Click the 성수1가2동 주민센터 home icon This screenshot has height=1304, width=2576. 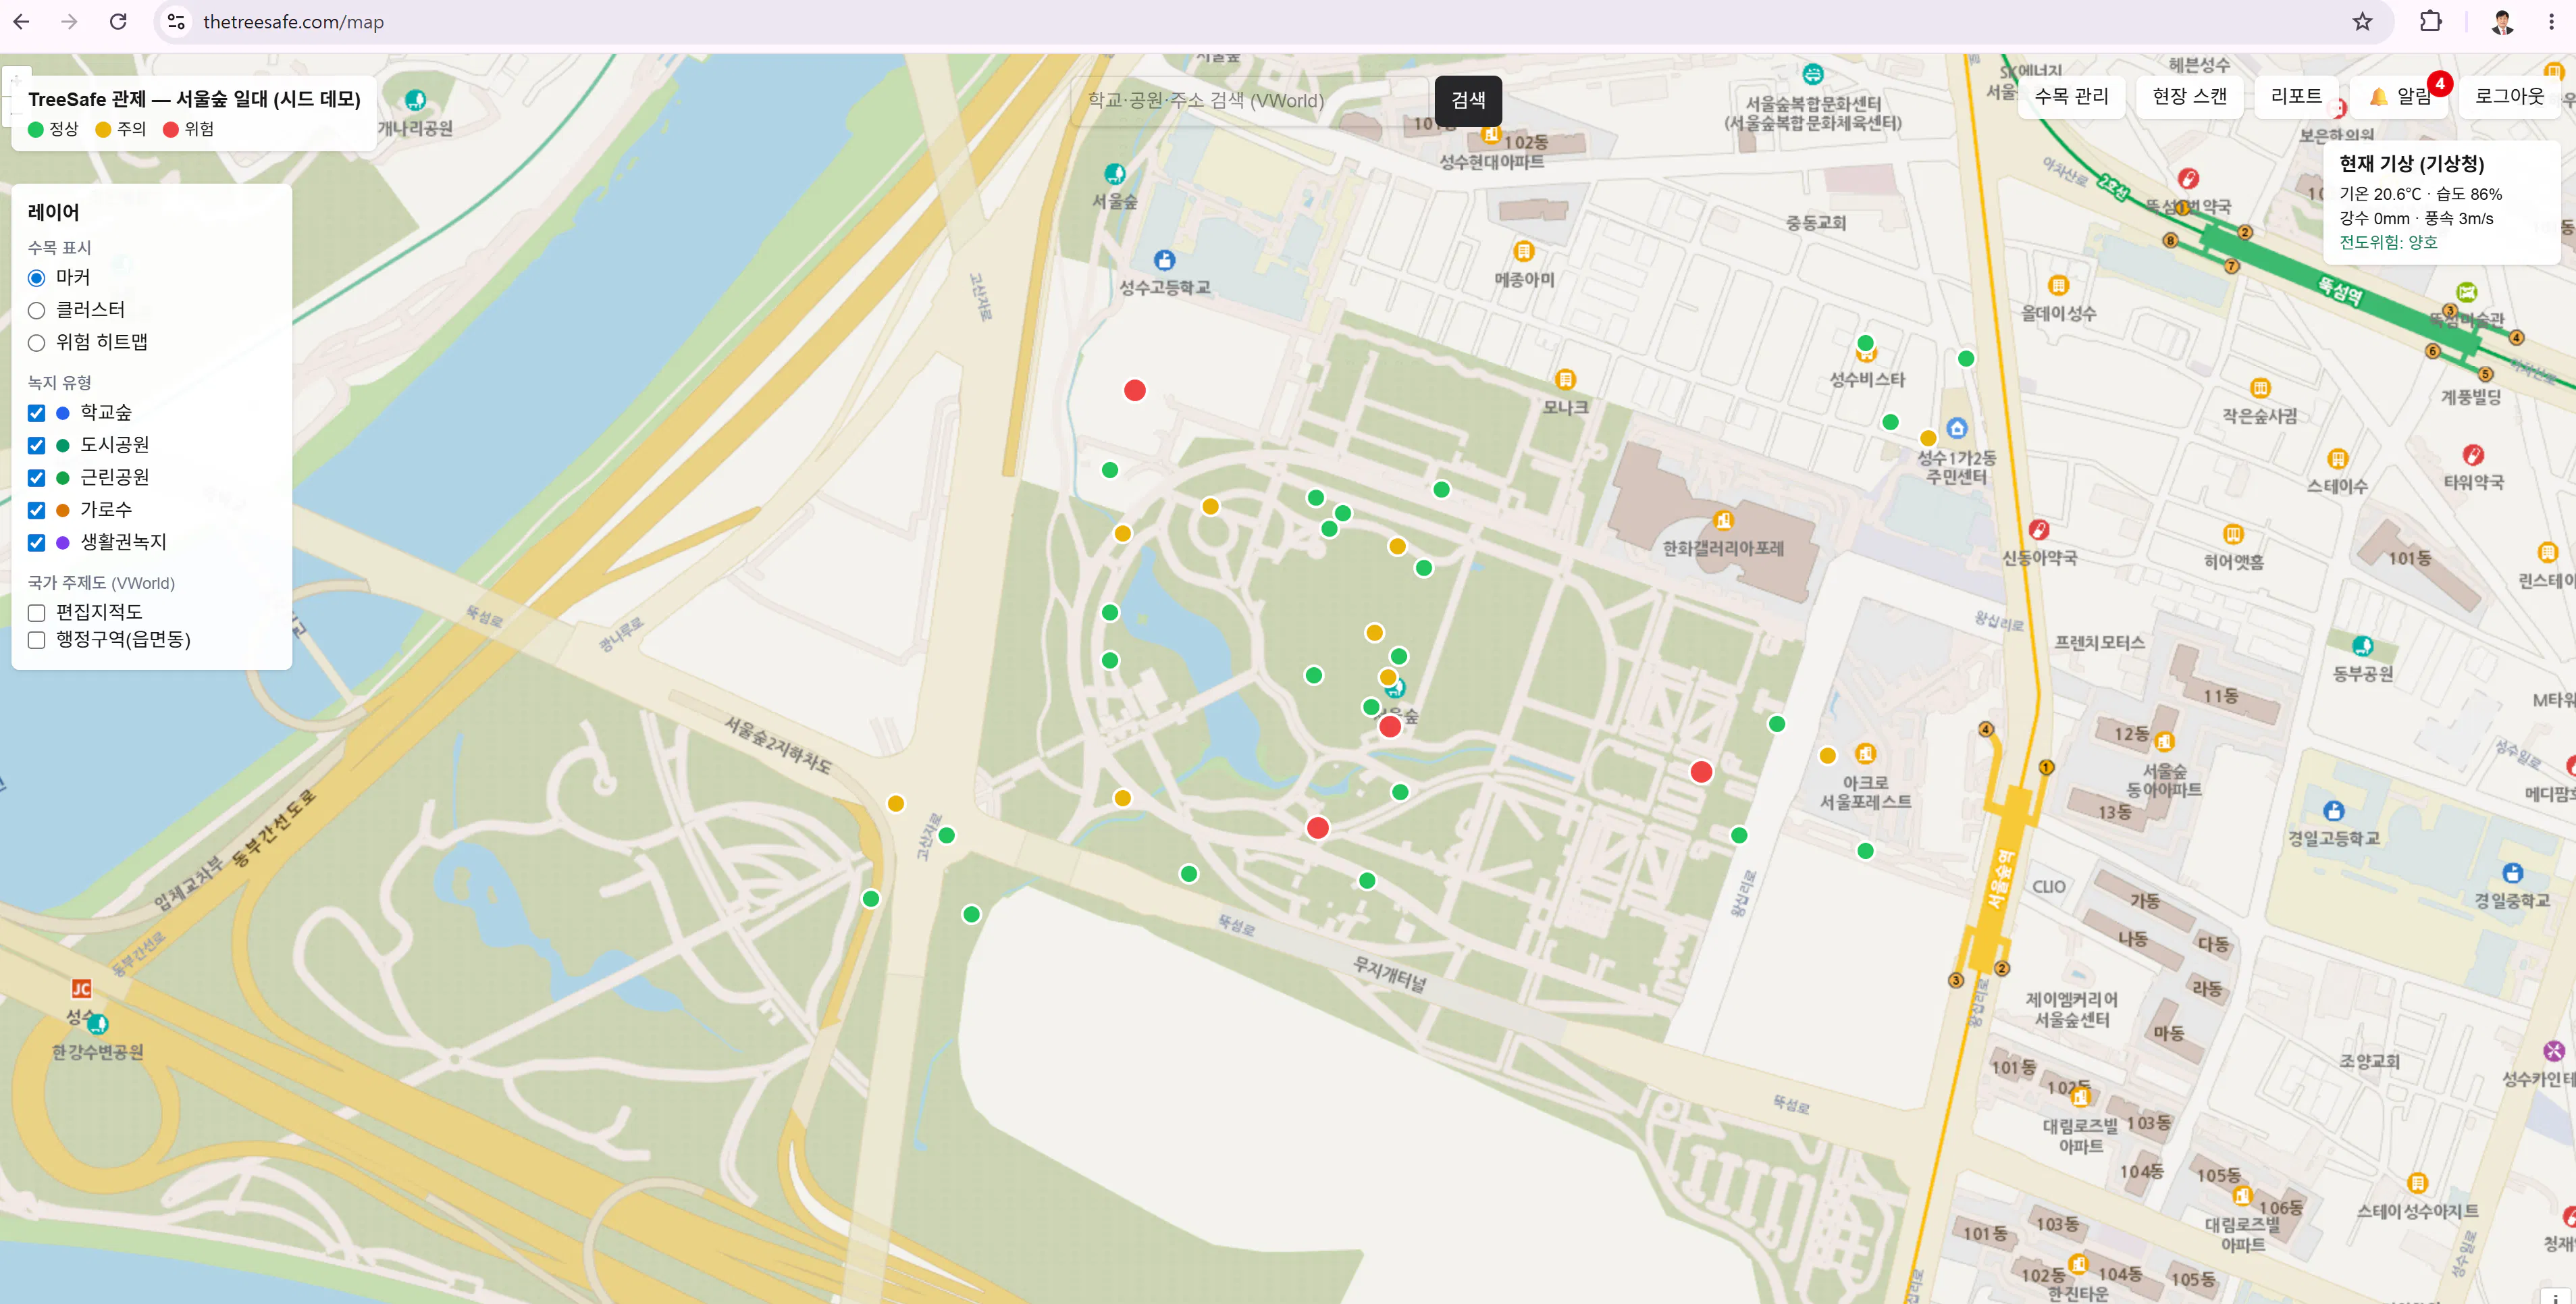(x=1957, y=428)
